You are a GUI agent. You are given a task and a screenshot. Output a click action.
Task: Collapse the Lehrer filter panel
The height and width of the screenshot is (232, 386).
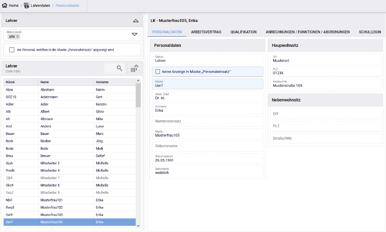tap(136, 21)
